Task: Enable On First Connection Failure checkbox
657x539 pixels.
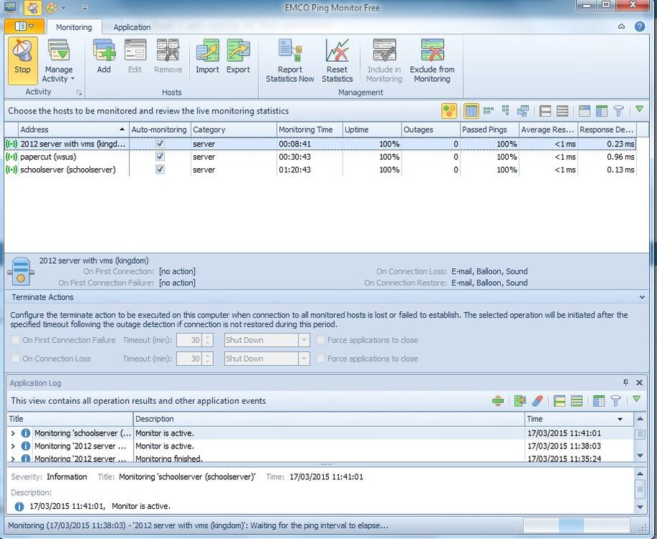Action: [x=16, y=340]
